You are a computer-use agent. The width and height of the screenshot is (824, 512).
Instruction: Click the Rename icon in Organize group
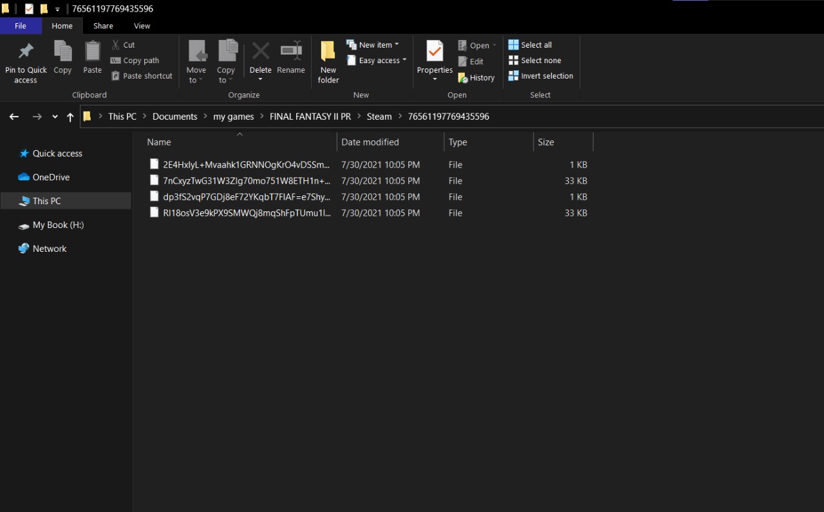291,52
